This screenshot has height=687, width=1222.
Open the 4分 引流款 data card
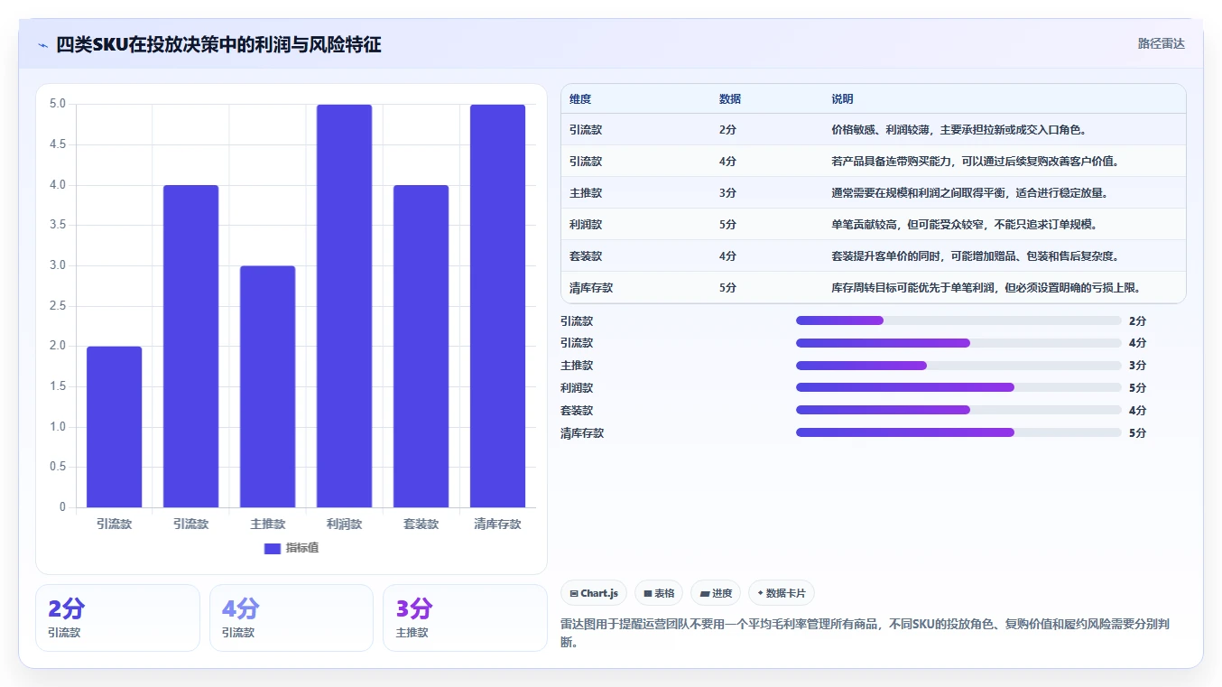[x=292, y=617]
